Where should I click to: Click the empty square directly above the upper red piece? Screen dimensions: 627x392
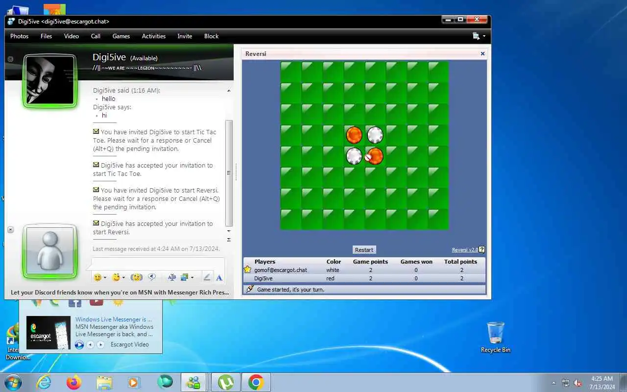354,114
